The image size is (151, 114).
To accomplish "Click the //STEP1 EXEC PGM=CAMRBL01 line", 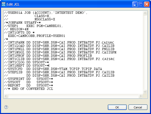I will 33,26.
